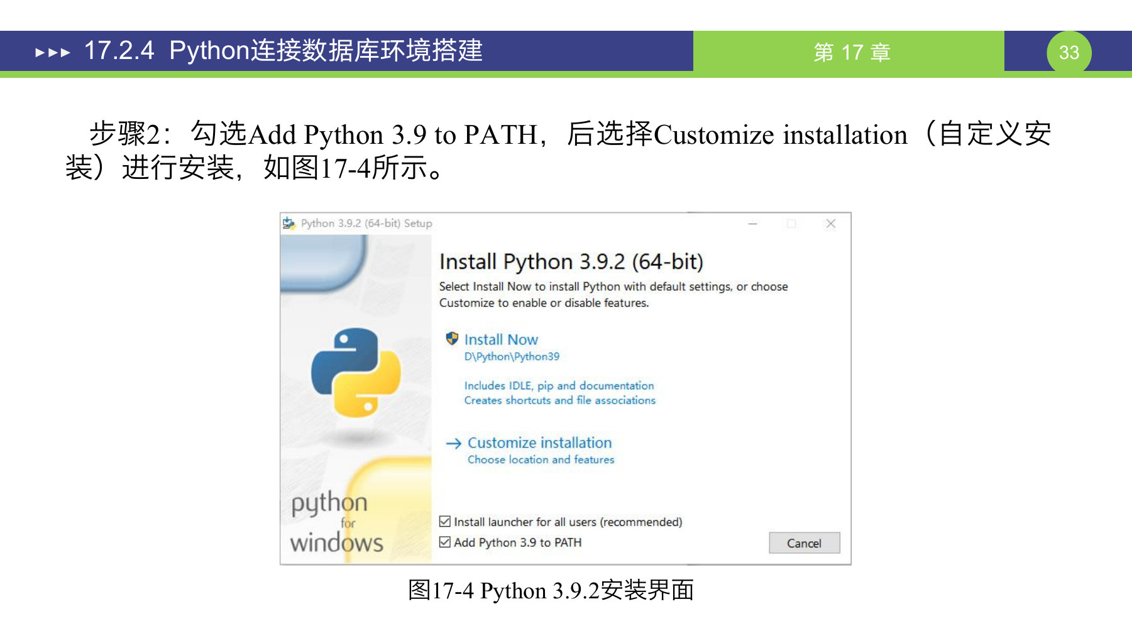Click the arrow icon beside Customize installation
This screenshot has width=1132, height=636.
454,443
